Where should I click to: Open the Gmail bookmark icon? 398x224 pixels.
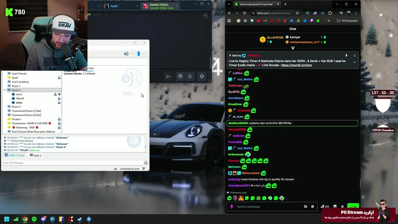click(x=265, y=21)
